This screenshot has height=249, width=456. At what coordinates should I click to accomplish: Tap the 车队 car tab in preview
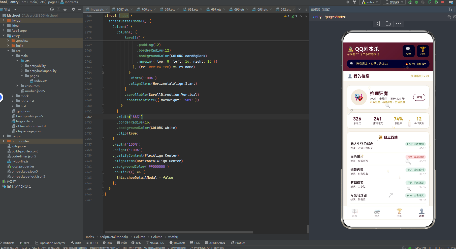(x=377, y=213)
